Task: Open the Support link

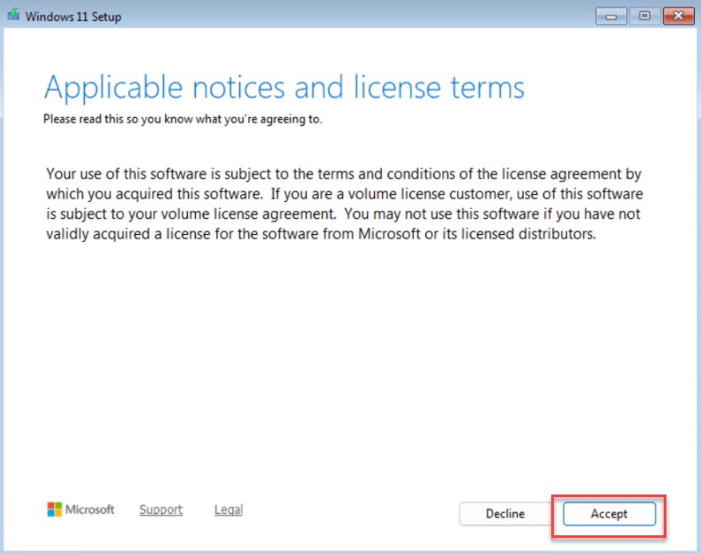Action: pyautogui.click(x=160, y=510)
